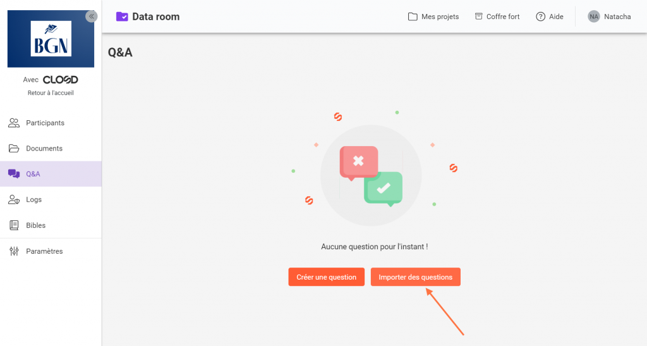Click the Participants people icon
This screenshot has width=647, height=346.
(14, 123)
